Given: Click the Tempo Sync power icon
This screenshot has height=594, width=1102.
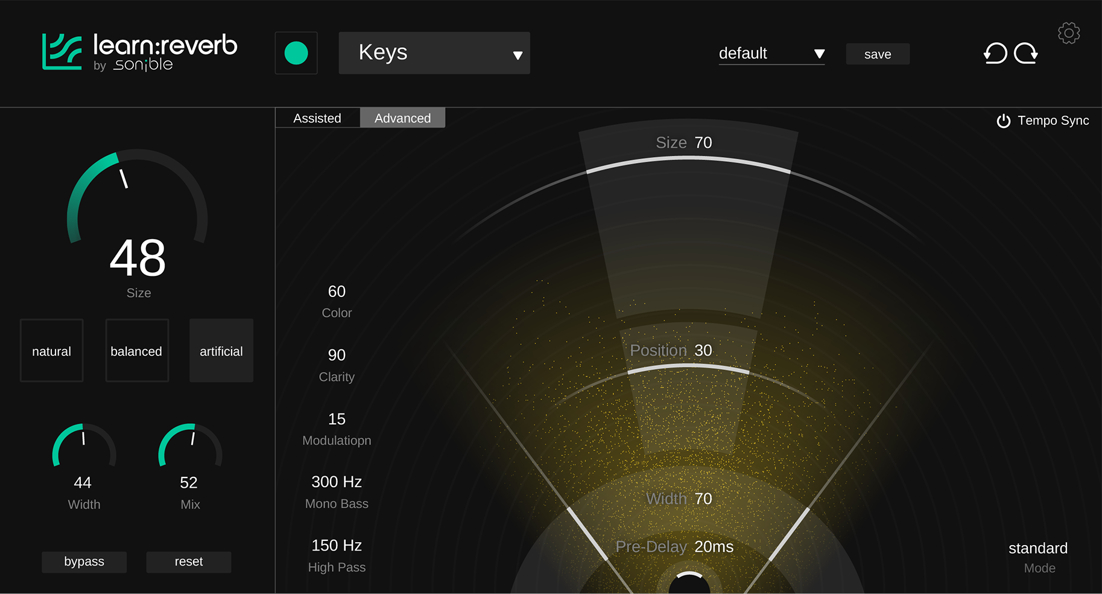Looking at the screenshot, I should [1003, 121].
